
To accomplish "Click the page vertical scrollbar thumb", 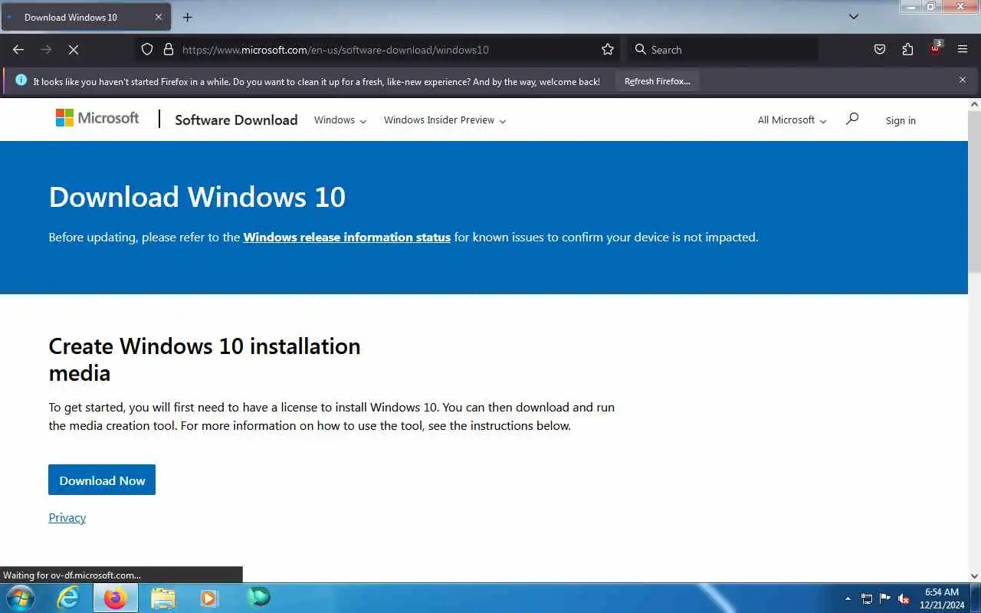I will pos(974,191).
